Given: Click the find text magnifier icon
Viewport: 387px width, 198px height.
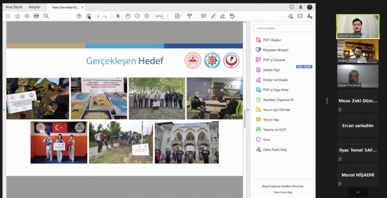Looking at the screenshot, I should [46, 16].
